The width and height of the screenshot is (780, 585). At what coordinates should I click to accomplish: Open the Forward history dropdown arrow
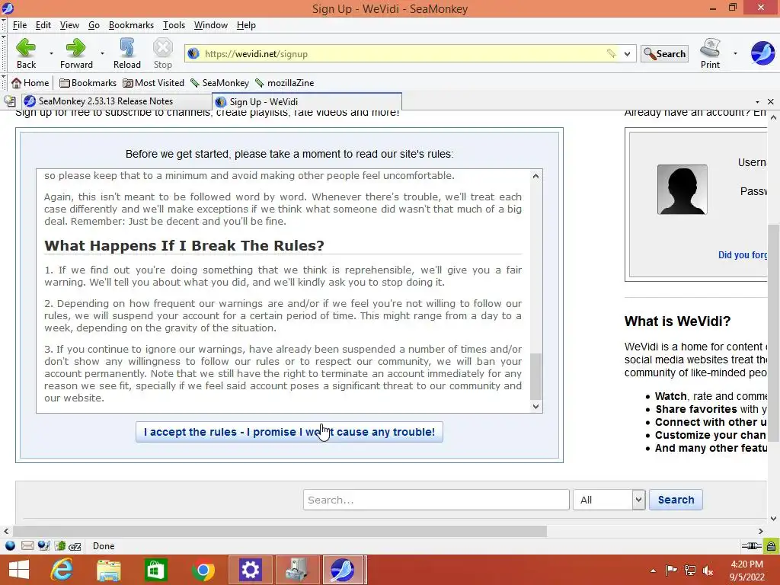102,53
